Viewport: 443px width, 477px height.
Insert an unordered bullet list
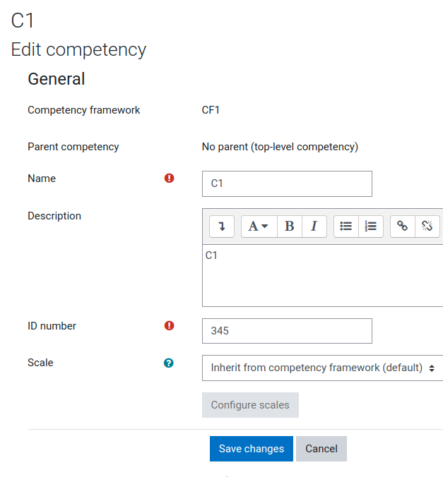tap(345, 227)
